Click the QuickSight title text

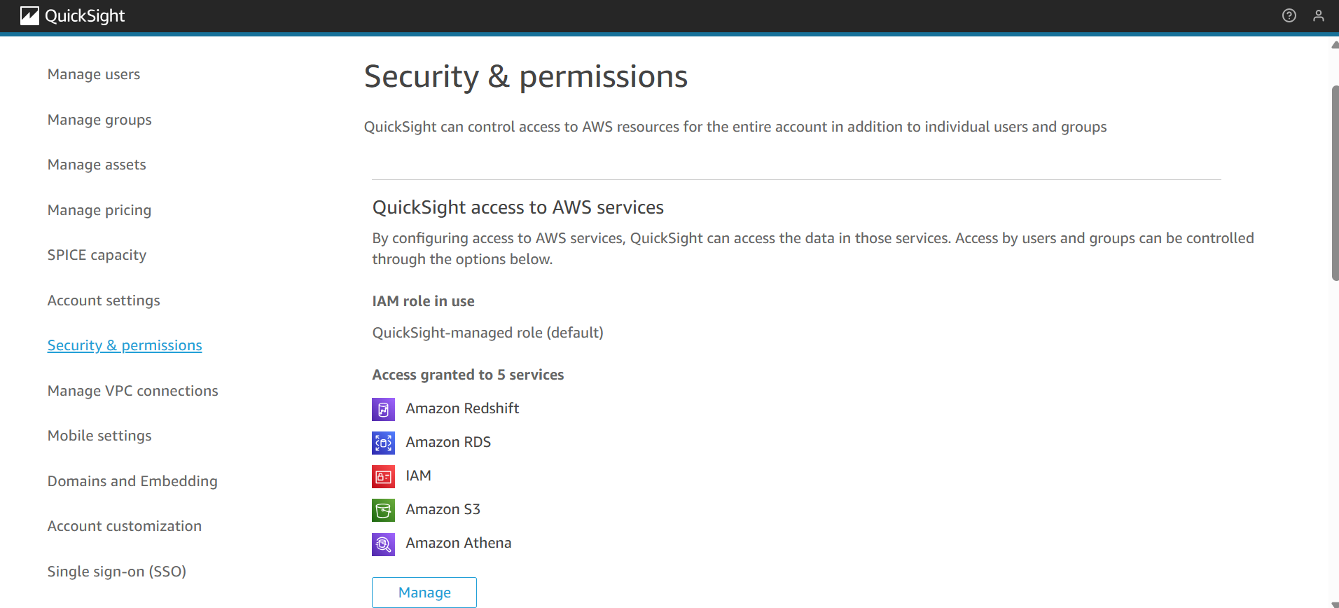(85, 16)
